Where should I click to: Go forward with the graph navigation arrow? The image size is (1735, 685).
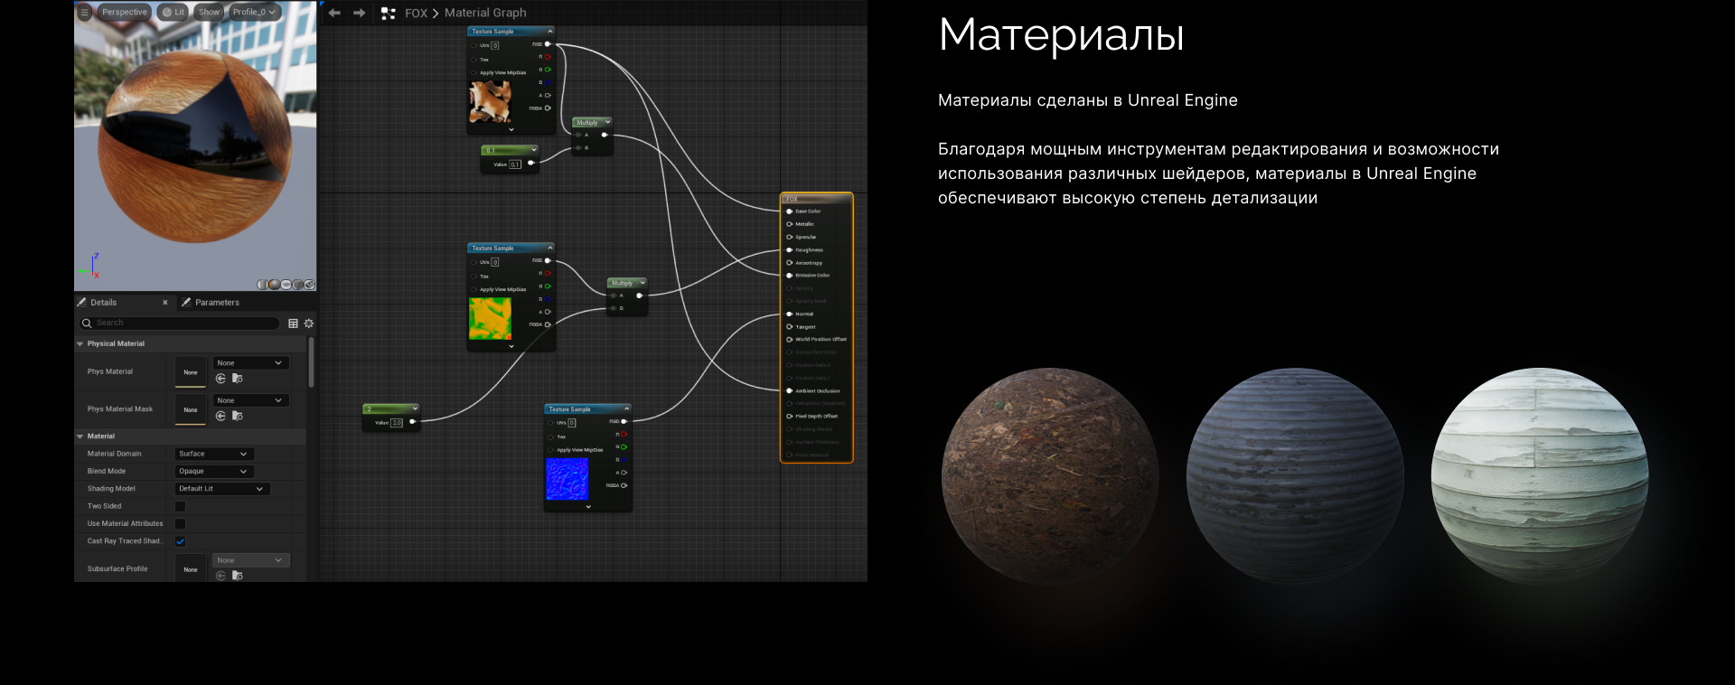359,13
